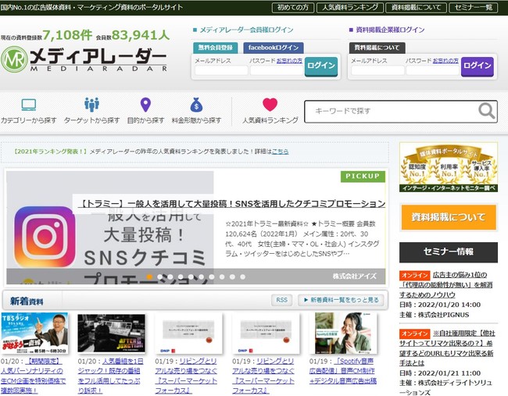Click the 料金形態から探す money bag icon

[x=196, y=105]
